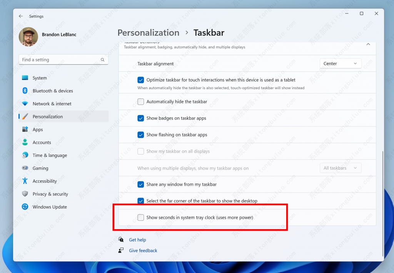Viewport: 394px width, 273px height.
Task: Enable Show seconds in system tray clock
Action: (141, 217)
